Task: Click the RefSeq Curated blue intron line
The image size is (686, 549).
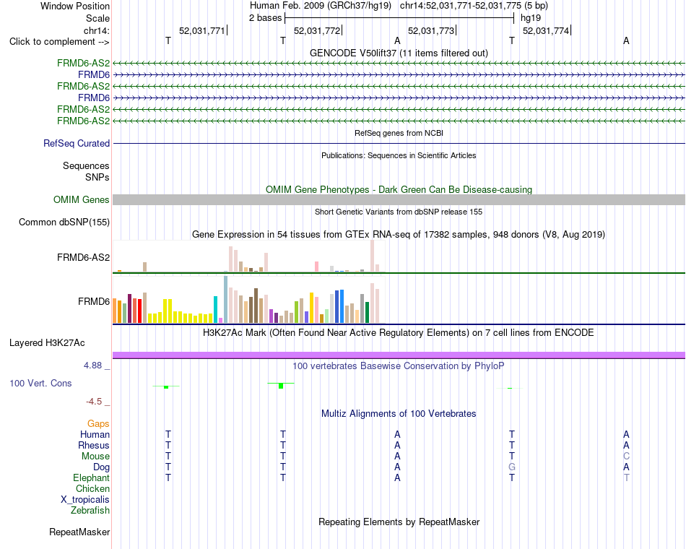Action: pyautogui.click(x=399, y=143)
